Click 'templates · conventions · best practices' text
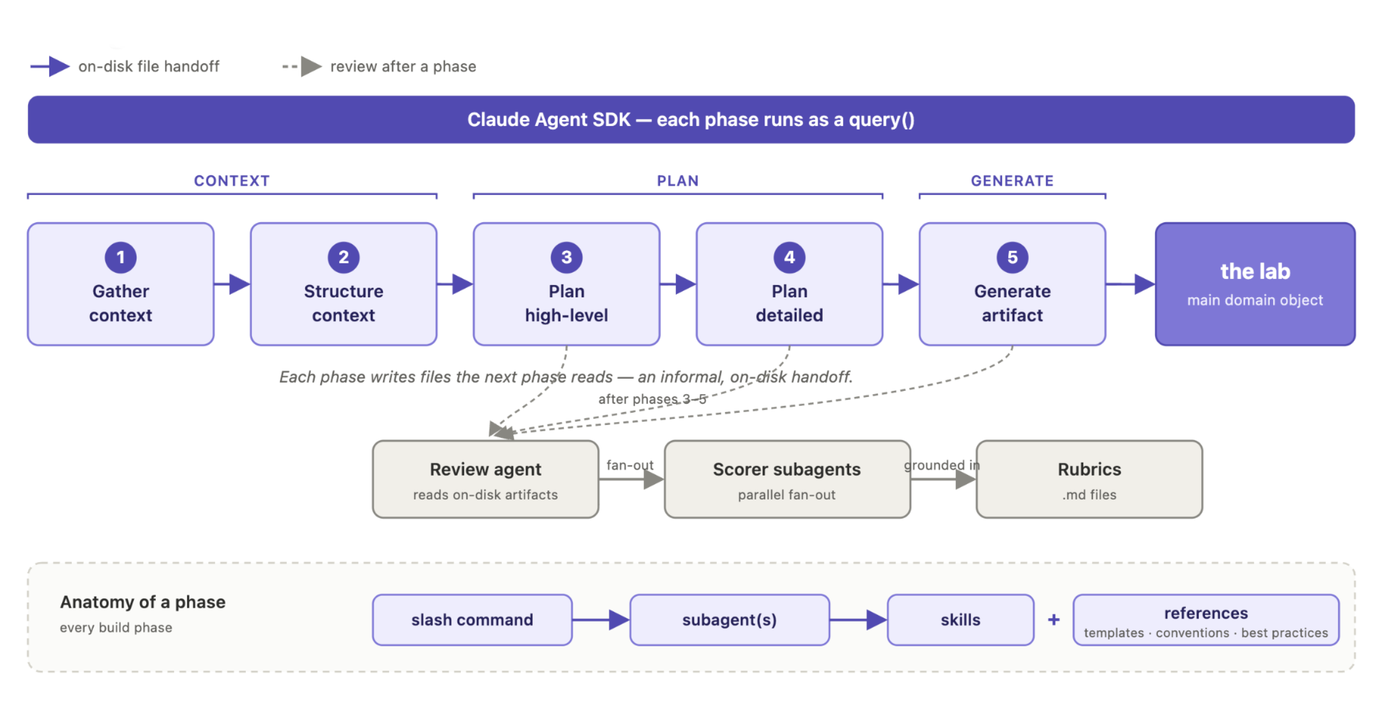This screenshot has height=718, width=1398. (1206, 633)
